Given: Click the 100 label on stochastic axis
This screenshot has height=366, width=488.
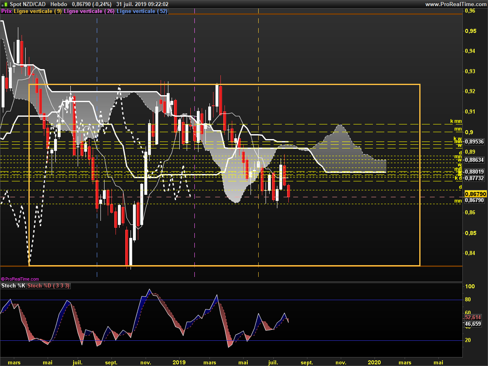Looking at the screenshot, I should 470,286.
